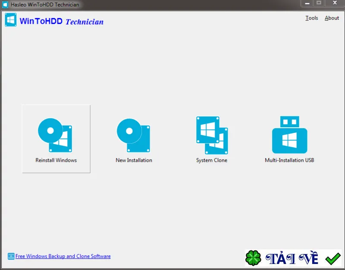Click the small icon beside the backup software link
The image size is (345, 270).
click(11, 256)
